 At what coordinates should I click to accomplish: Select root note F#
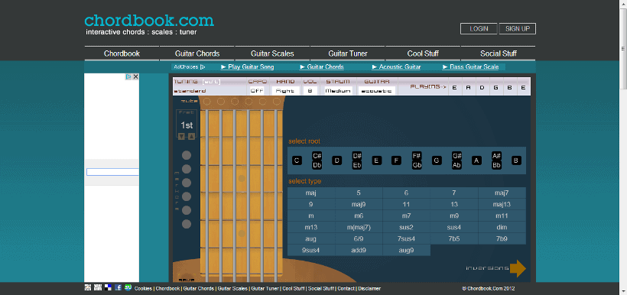(x=417, y=156)
